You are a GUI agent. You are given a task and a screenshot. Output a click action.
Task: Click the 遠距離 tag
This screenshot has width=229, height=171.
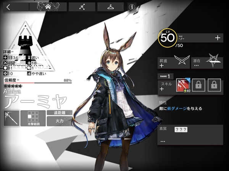60,113
